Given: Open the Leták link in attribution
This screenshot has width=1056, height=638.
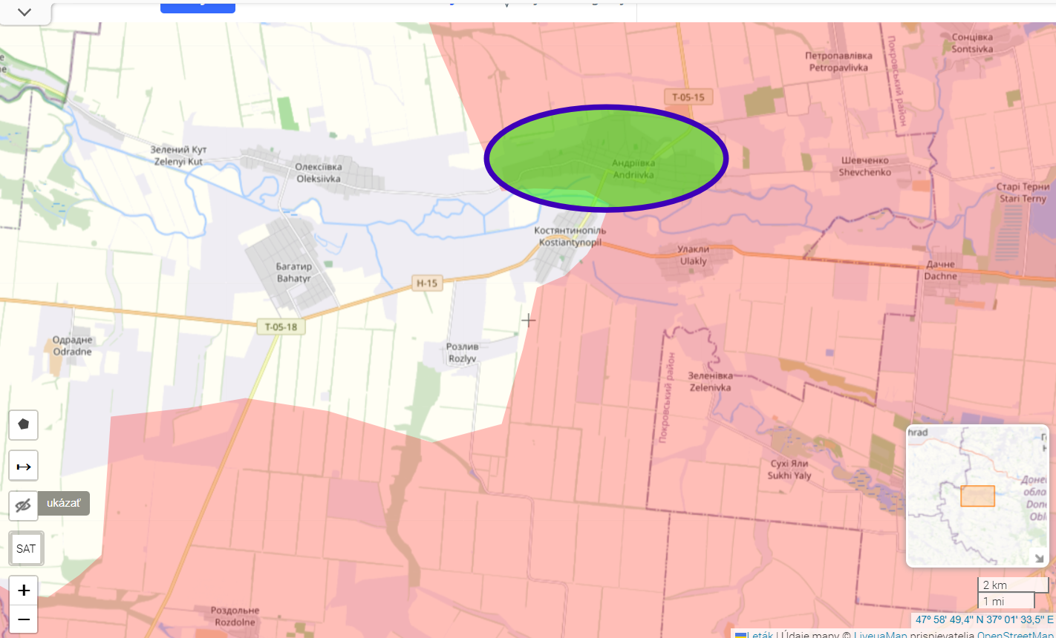Looking at the screenshot, I should (x=760, y=634).
